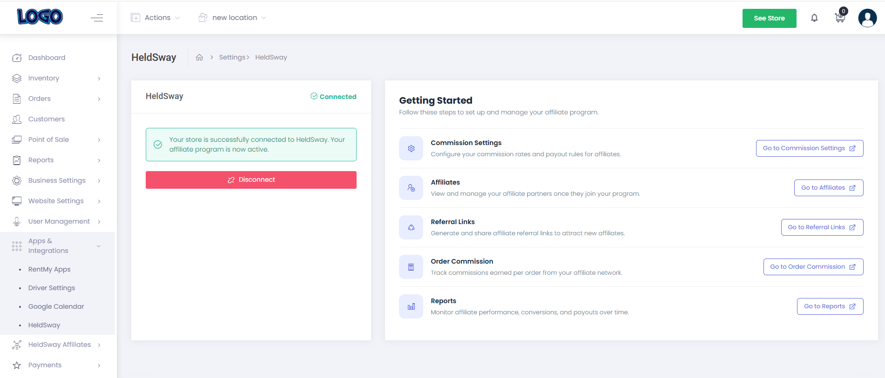Click Go to Reports button
Screen dimensions: 885x378
pos(830,306)
